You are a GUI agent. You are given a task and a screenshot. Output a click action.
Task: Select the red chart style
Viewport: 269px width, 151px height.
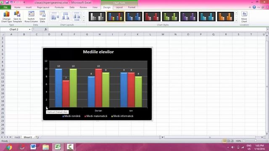[x=152, y=17]
